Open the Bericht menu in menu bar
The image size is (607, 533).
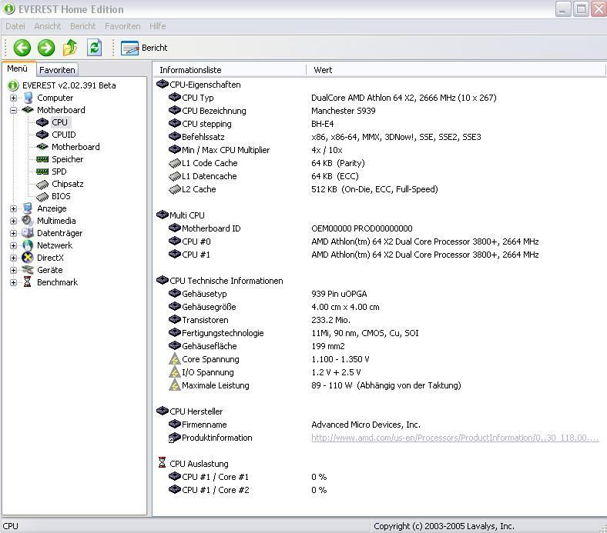tap(83, 26)
